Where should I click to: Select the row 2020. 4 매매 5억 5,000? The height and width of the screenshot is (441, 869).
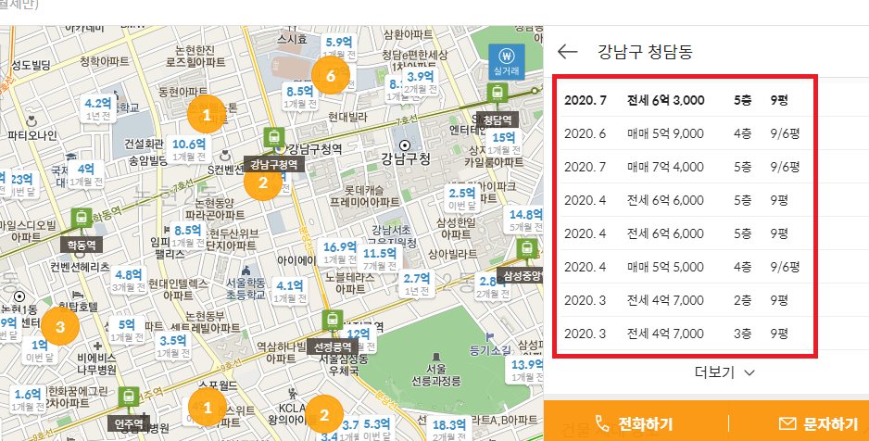coord(686,267)
